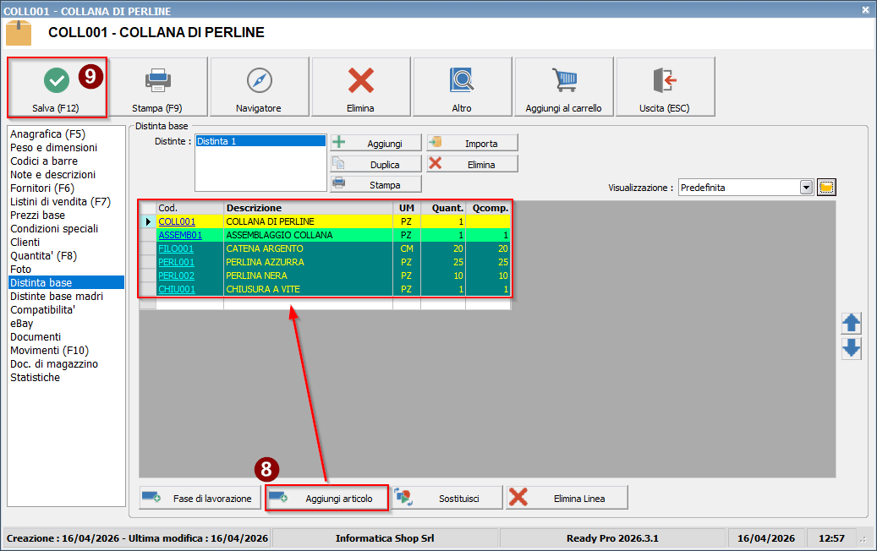The height and width of the screenshot is (551, 877).
Task: Click the Aggiungi articolo button
Action: point(327,499)
